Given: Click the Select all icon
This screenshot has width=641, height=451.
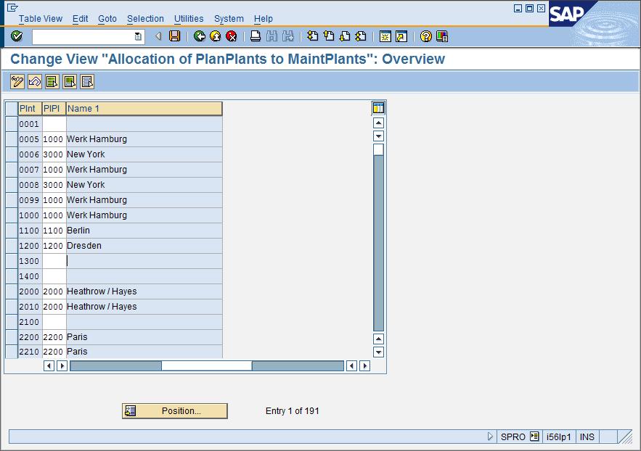Looking at the screenshot, I should [52, 82].
